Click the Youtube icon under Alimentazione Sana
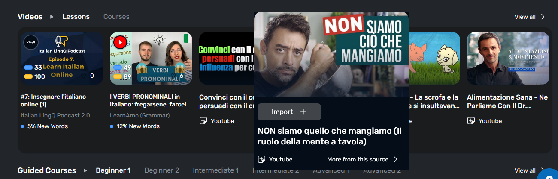 471,121
